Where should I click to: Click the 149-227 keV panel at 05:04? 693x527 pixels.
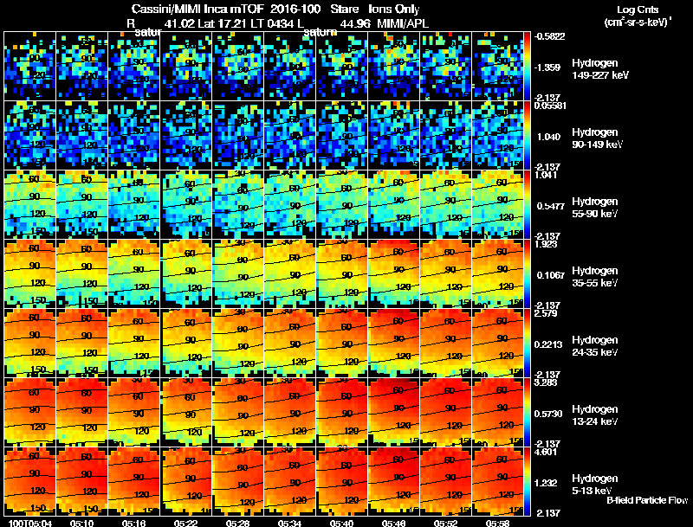(x=30, y=67)
